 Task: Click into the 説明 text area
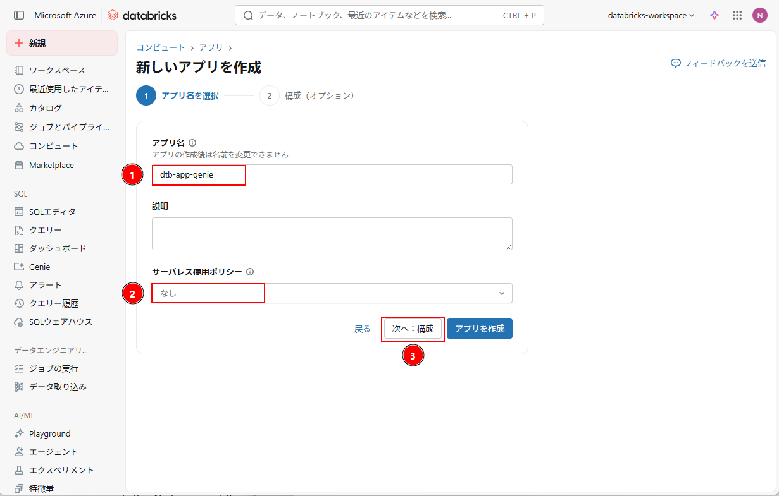332,234
